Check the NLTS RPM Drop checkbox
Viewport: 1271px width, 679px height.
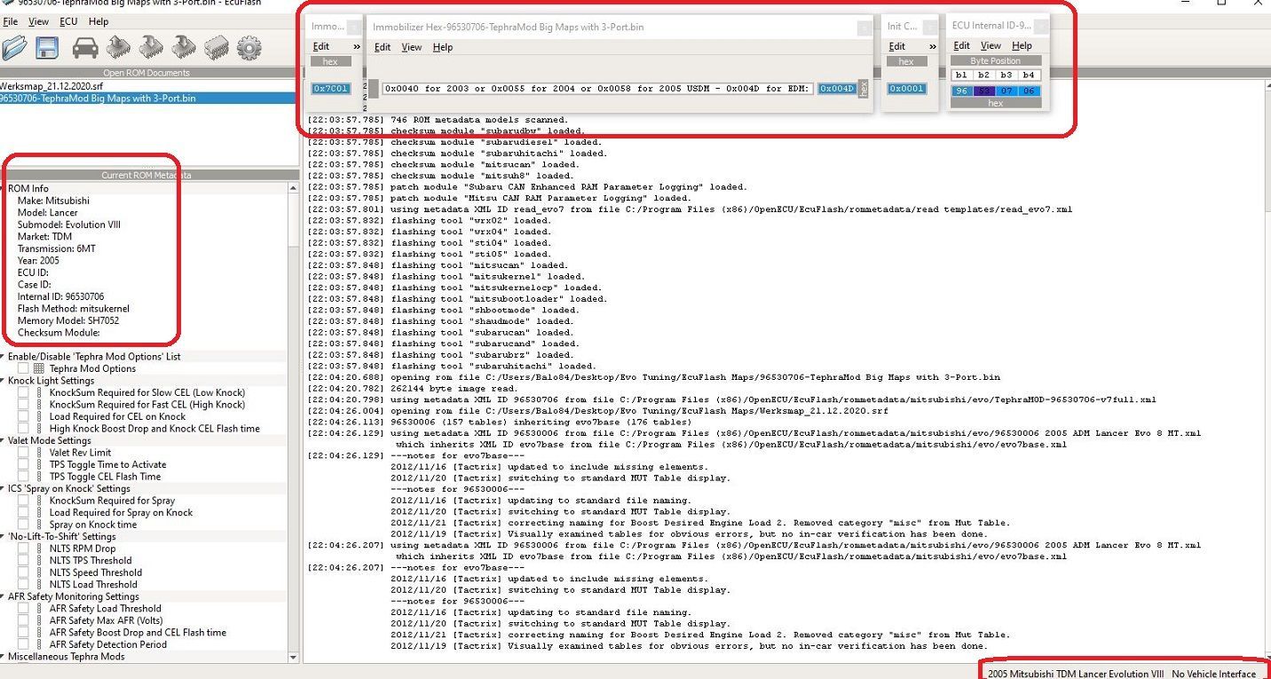23,549
